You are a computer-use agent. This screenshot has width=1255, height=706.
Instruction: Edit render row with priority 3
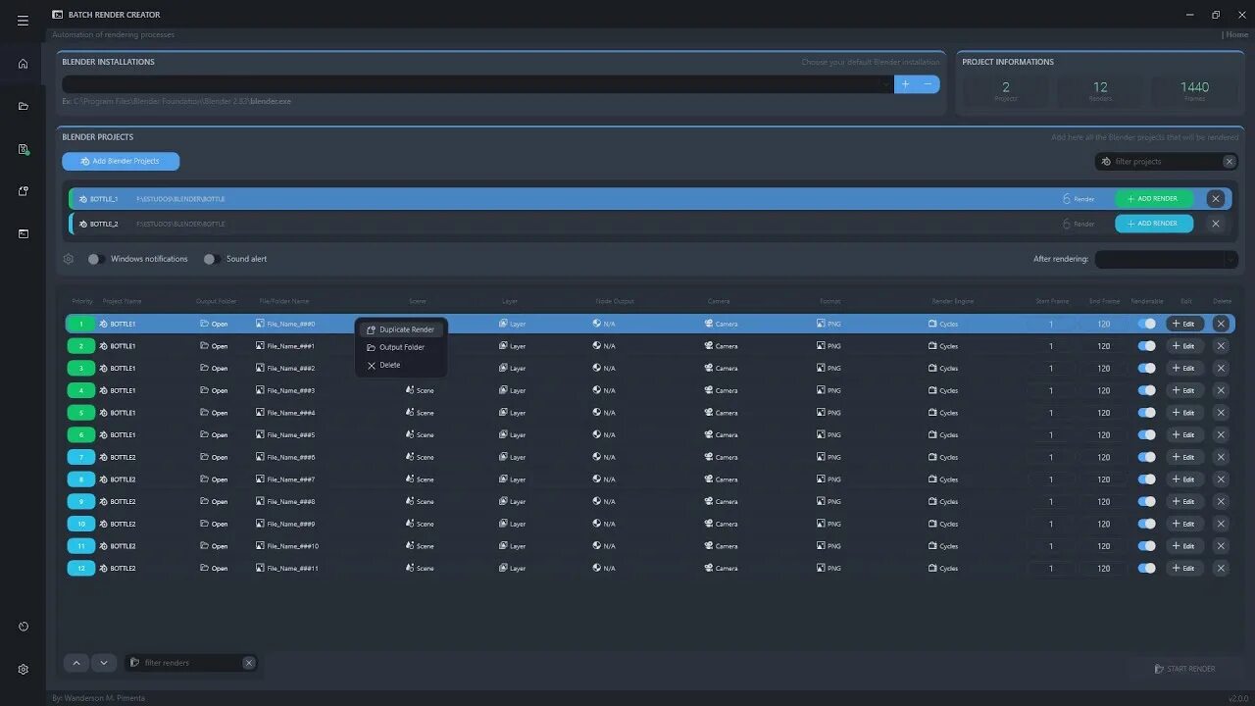(x=1184, y=369)
